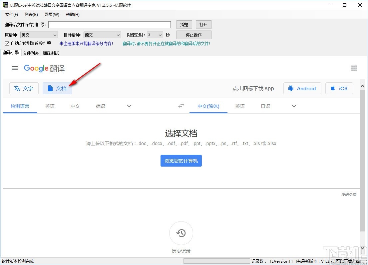Select the 文档 document translation mode
Viewport: 368px width, 265px height.
[x=57, y=88]
